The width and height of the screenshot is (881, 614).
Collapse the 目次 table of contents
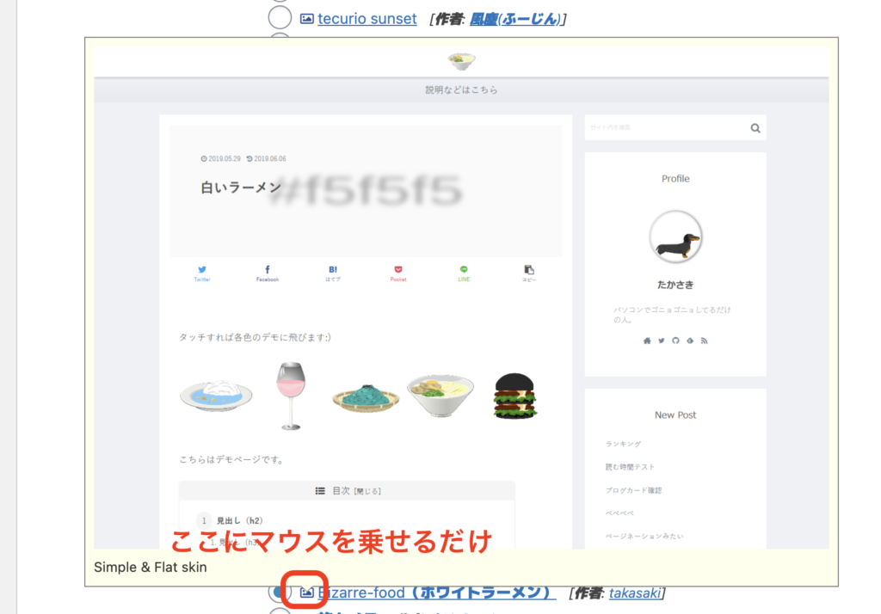click(x=367, y=491)
